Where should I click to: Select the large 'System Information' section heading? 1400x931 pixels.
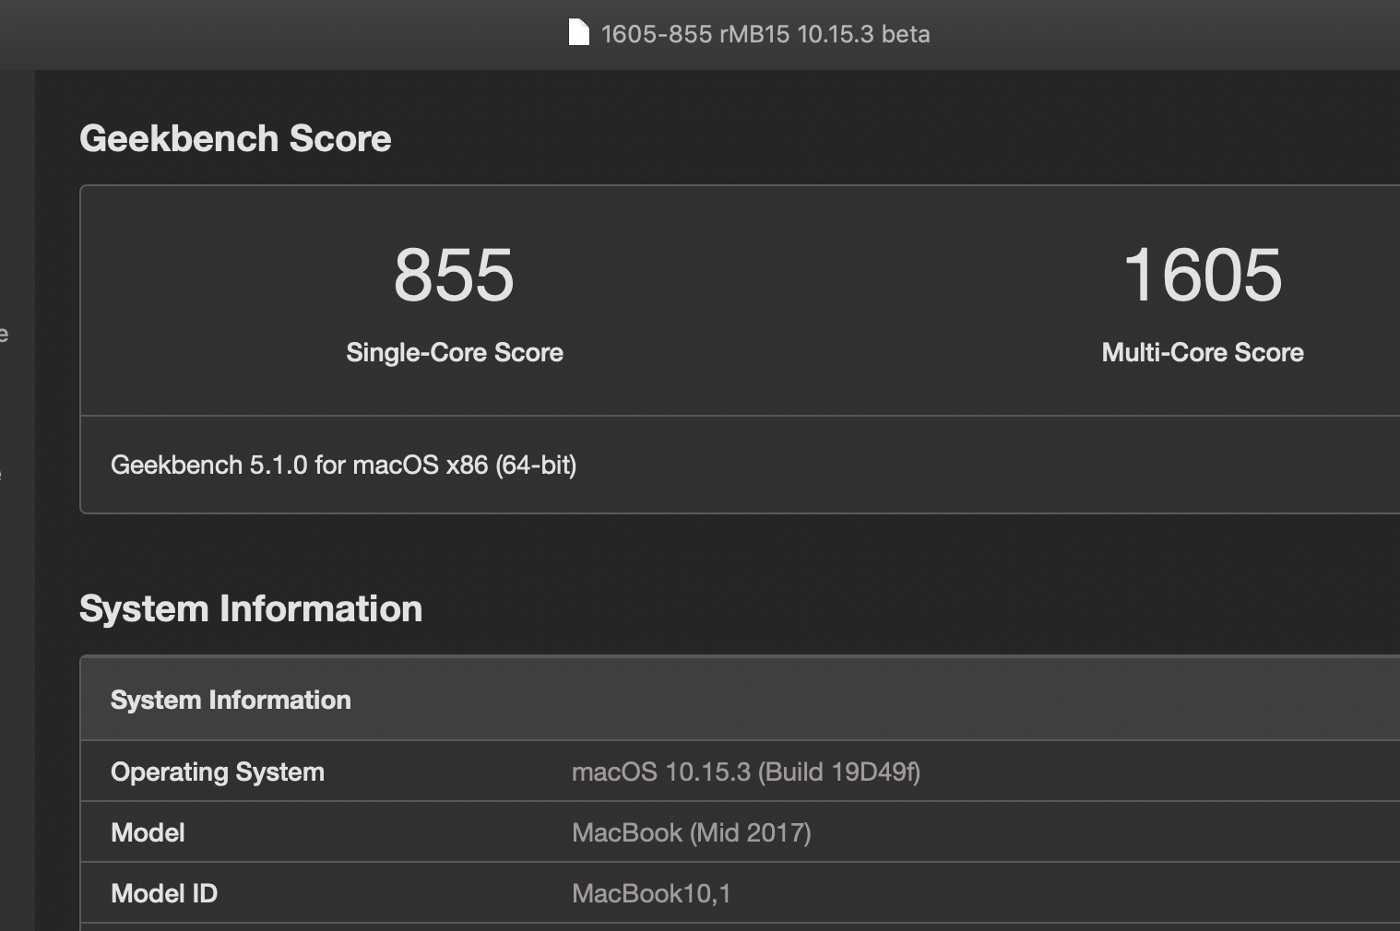point(251,608)
